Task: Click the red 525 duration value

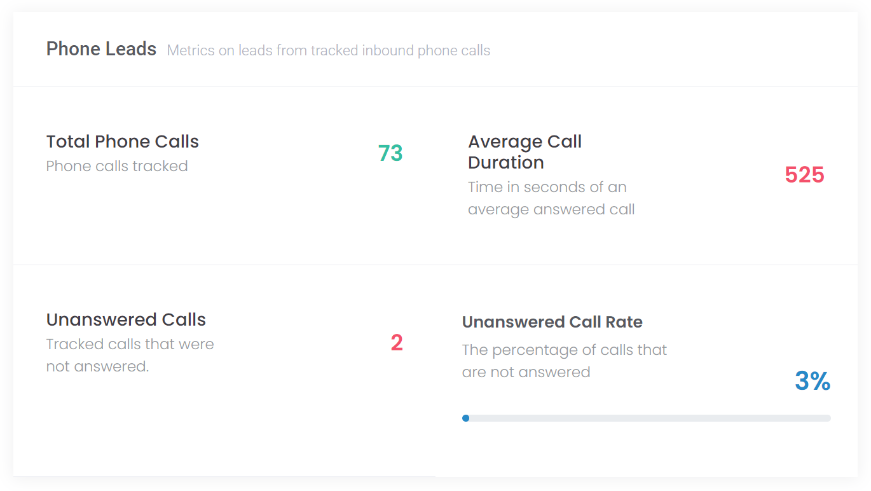Action: pyautogui.click(x=804, y=175)
